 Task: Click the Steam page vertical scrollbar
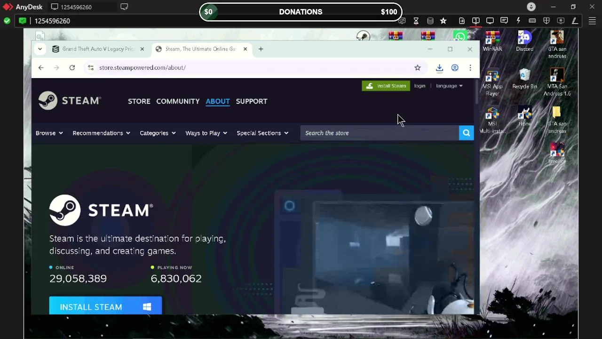(x=476, y=92)
